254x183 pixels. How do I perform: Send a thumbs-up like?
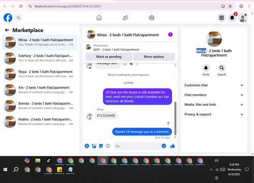[173, 146]
